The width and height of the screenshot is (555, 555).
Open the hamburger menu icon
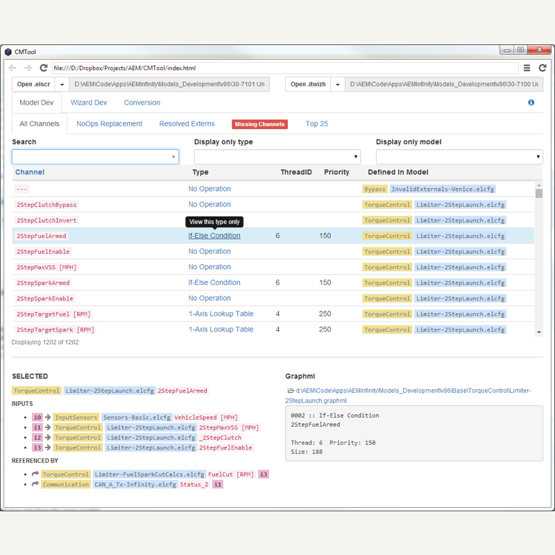(527, 68)
